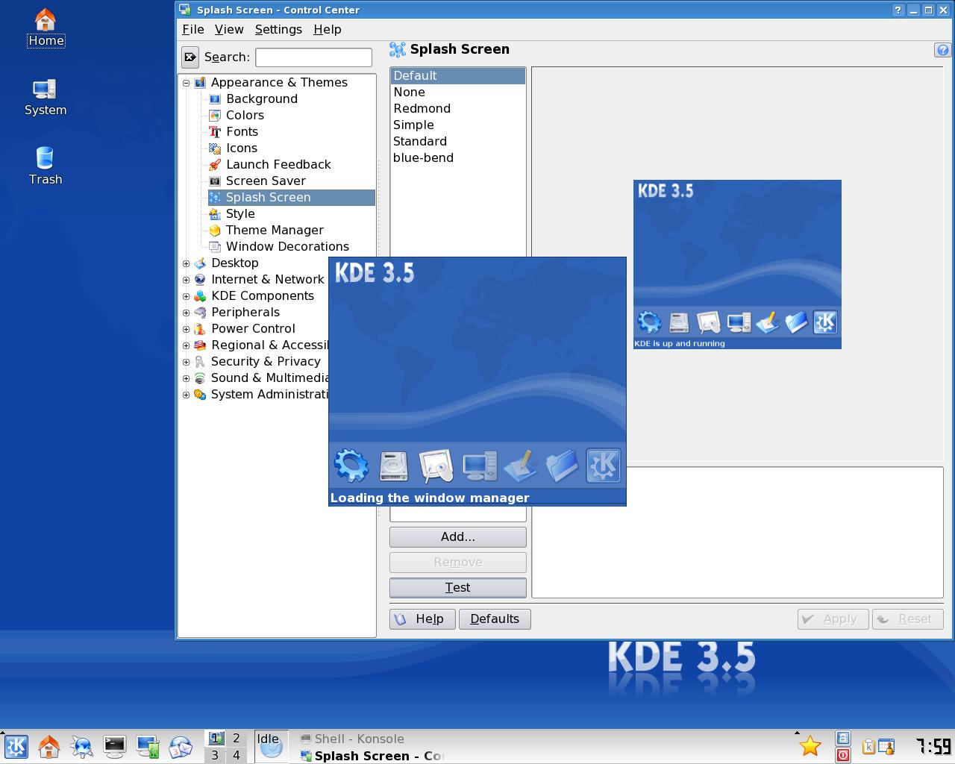The height and width of the screenshot is (764, 955).
Task: Open the calendar reminder tray icon
Action: (x=886, y=746)
